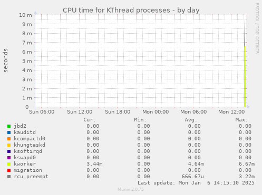Click the Munin 2.0.75 footer text
Screen dimensions: 262x195
coord(131,189)
